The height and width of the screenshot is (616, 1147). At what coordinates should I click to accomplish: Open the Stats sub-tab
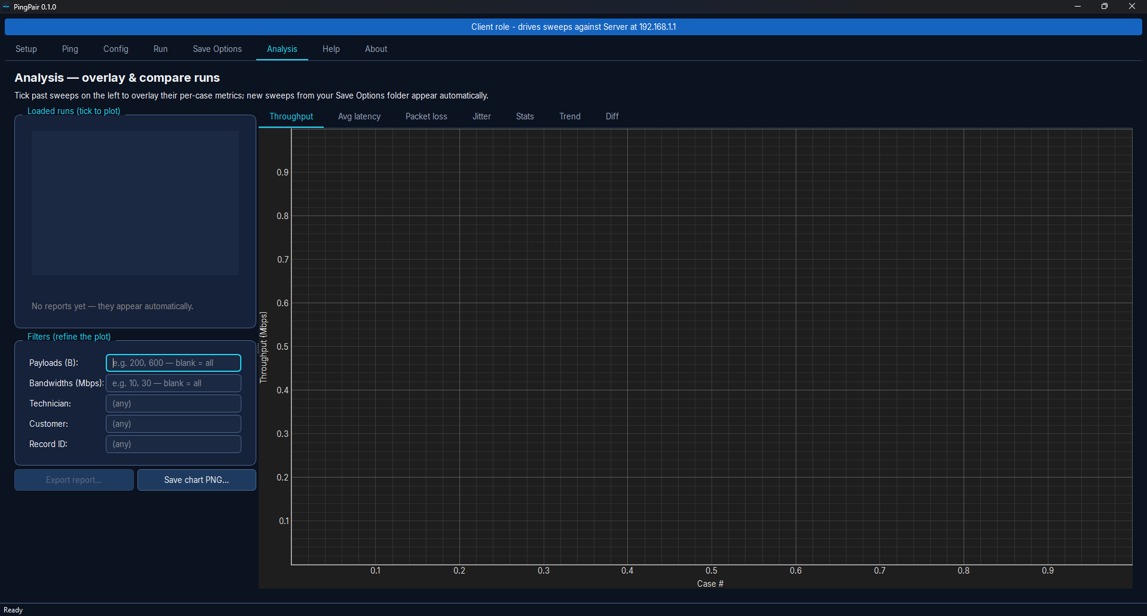(x=525, y=116)
